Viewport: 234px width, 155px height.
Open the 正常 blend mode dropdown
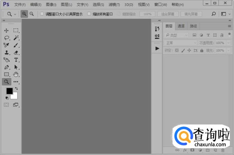[180, 43]
